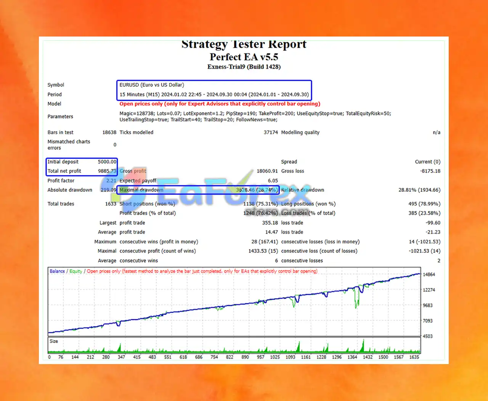Screen dimensions: 488x401
Task: Click the 'Spread' label
Action: (289, 162)
